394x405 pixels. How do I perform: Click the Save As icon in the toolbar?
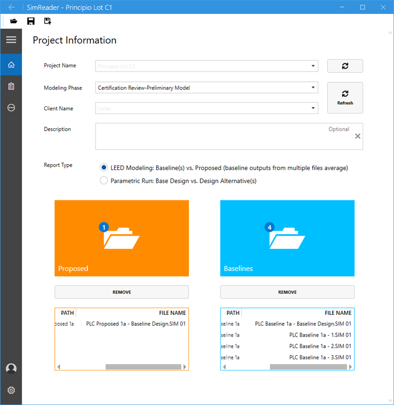pos(47,21)
